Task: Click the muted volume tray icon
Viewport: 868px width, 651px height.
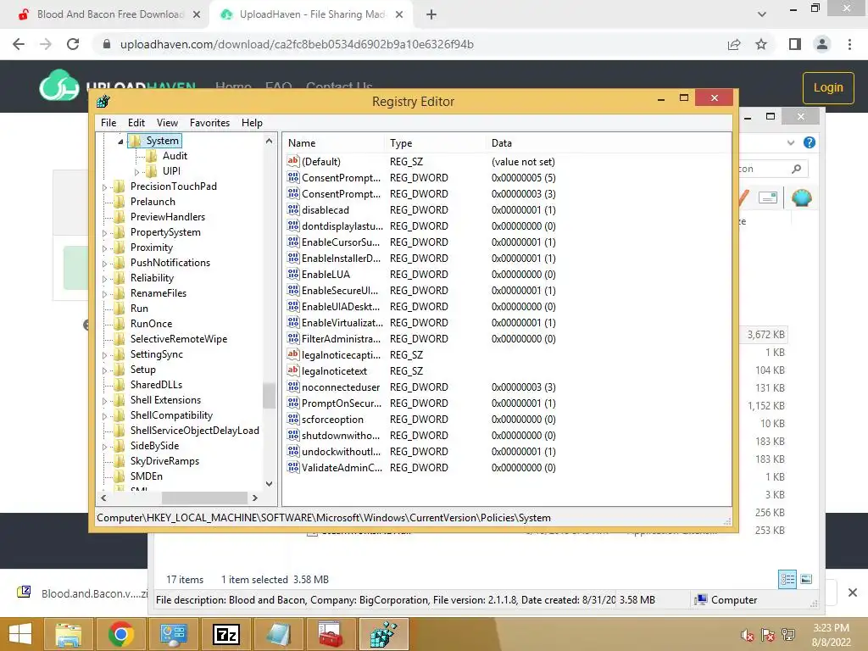Action: pyautogui.click(x=748, y=636)
